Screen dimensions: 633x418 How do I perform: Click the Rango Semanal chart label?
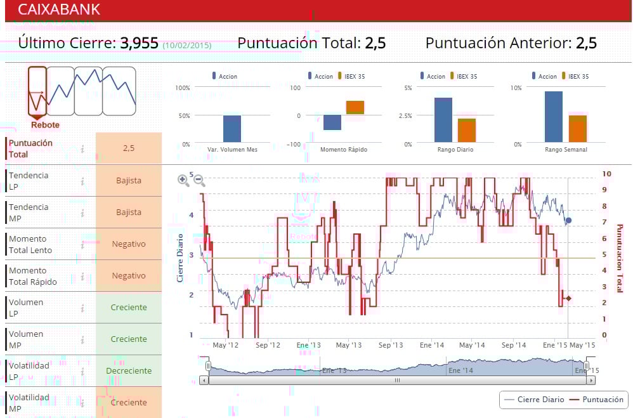(x=566, y=150)
